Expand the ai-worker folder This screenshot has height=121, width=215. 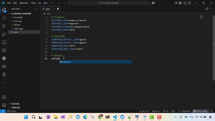click(24, 17)
